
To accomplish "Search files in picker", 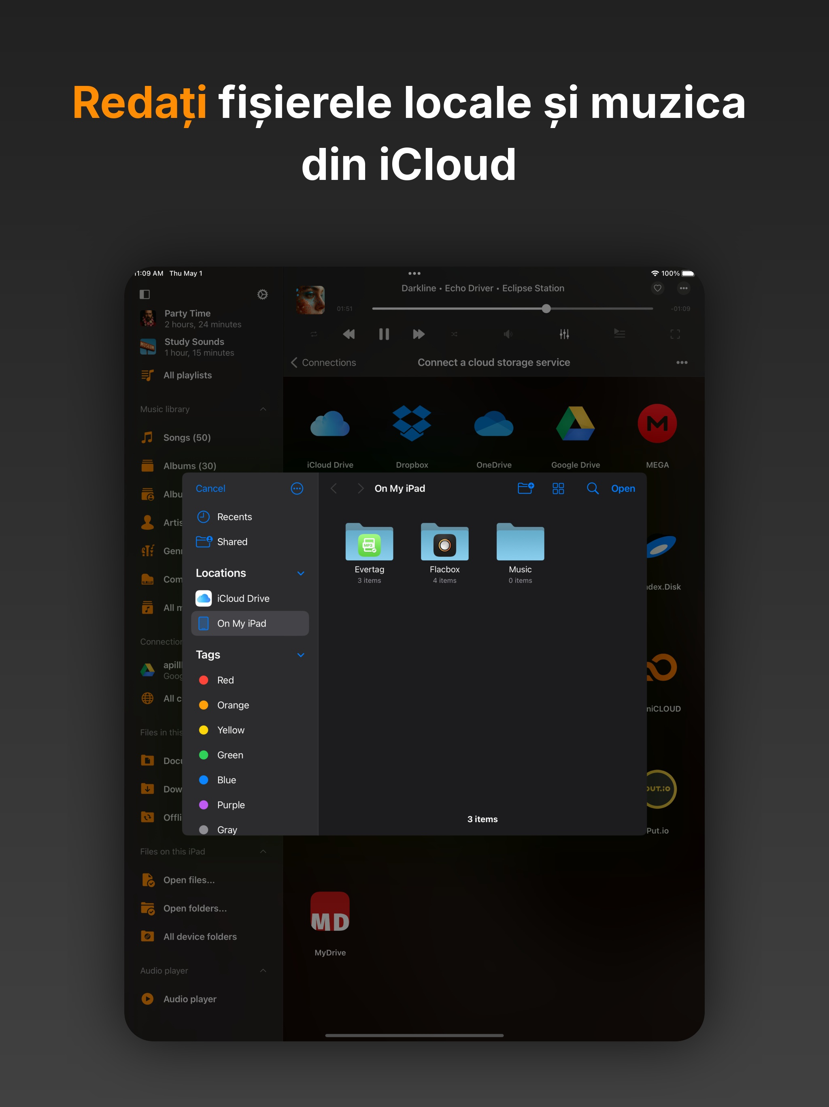I will pyautogui.click(x=593, y=488).
